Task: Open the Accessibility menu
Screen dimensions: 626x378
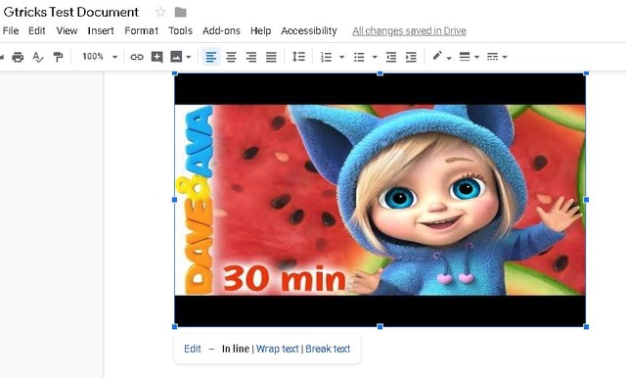Action: click(x=309, y=30)
